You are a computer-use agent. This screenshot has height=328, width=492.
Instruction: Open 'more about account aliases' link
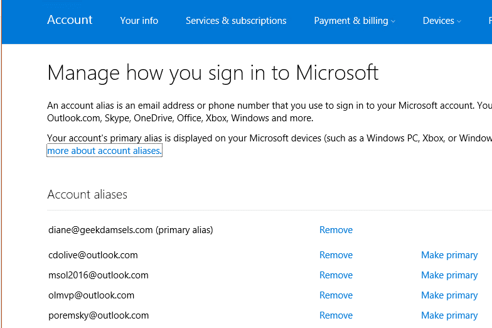104,151
